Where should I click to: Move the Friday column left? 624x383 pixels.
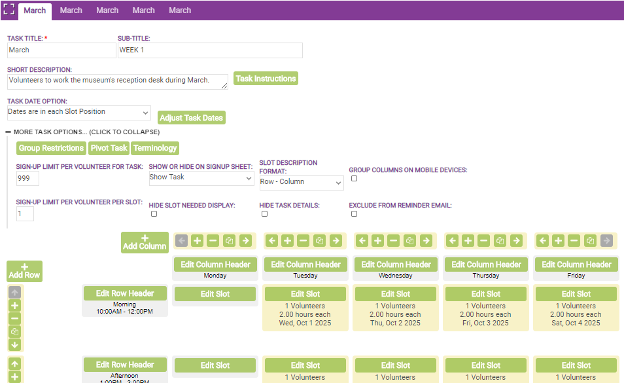(543, 241)
